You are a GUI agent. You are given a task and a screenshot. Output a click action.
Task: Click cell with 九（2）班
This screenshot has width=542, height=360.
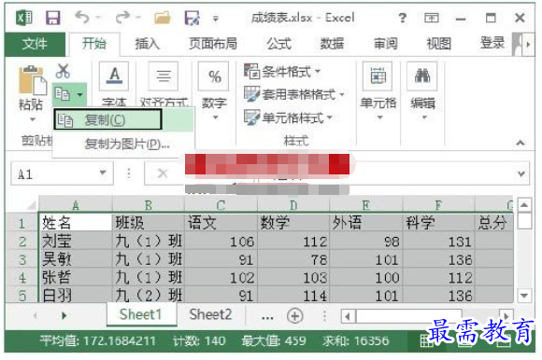[149, 296]
